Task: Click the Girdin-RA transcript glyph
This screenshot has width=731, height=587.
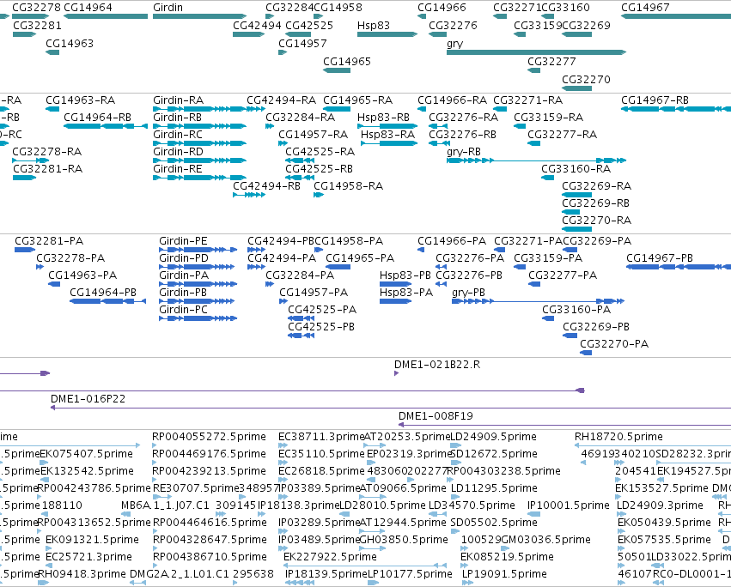Action: (199, 109)
